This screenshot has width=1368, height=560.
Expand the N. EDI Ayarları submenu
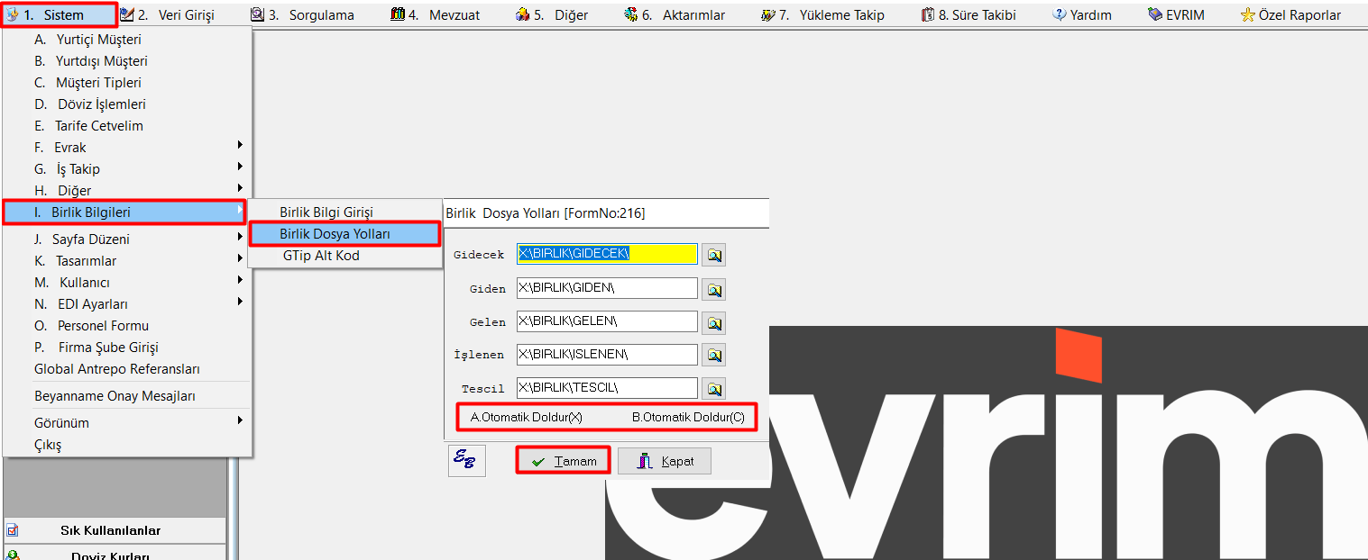click(x=127, y=304)
